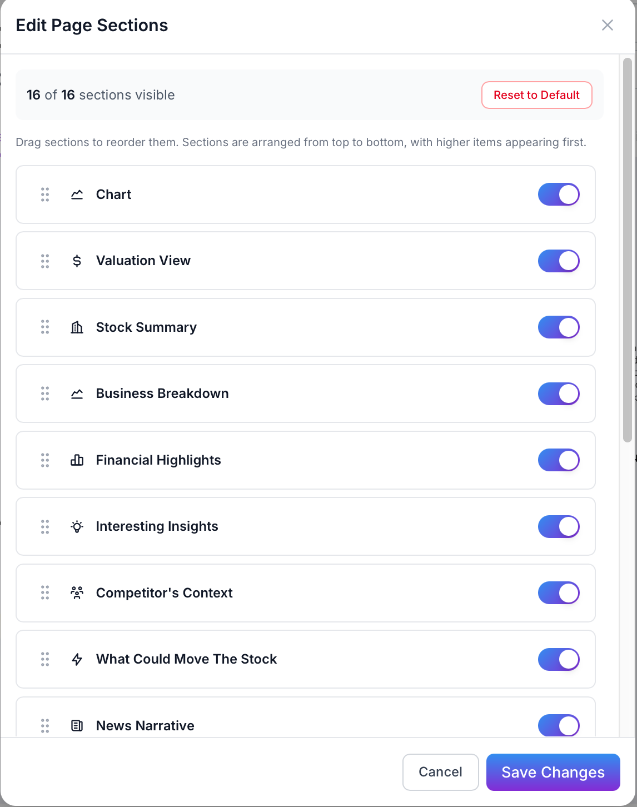The width and height of the screenshot is (637, 807).
Task: Cancel the section edits
Action: tap(440, 772)
